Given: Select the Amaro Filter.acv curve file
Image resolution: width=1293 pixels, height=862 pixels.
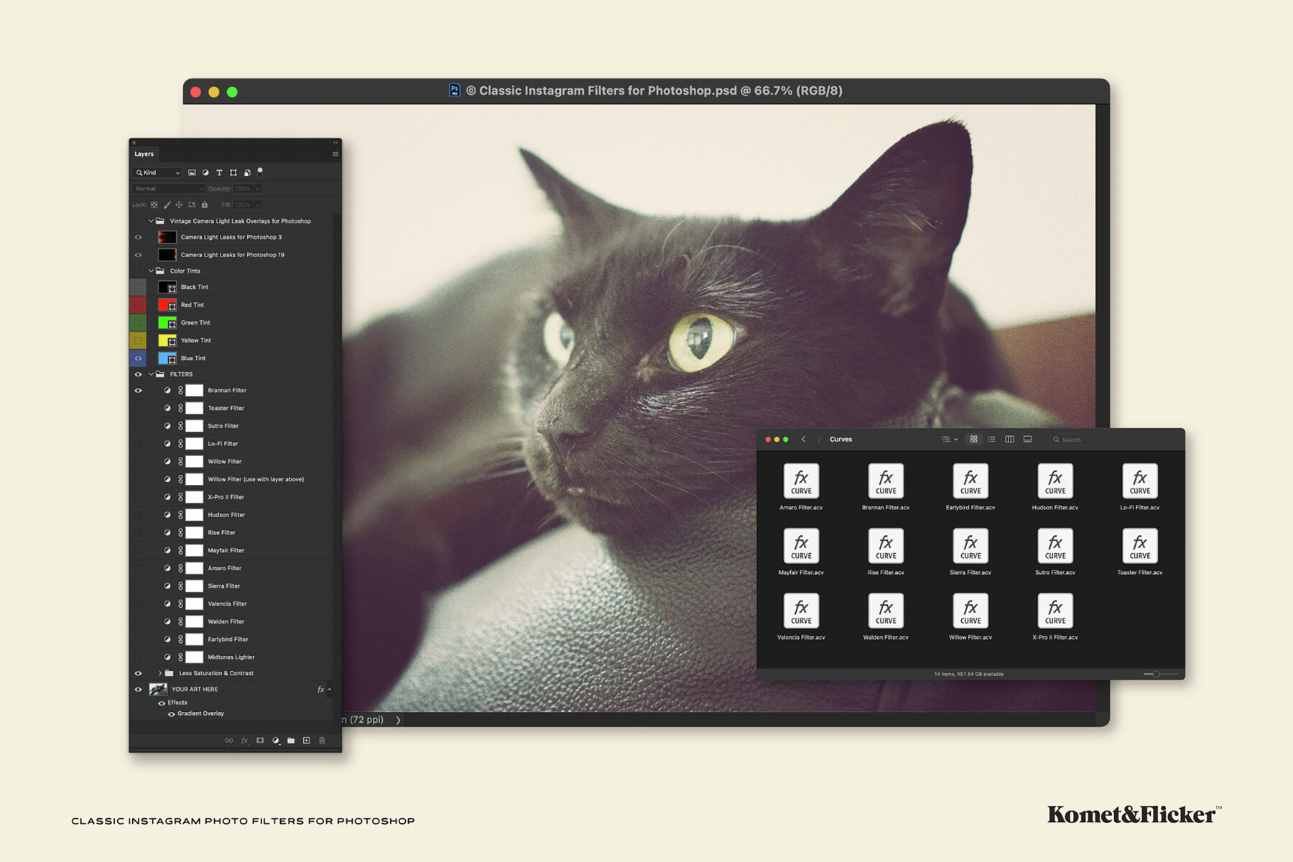Looking at the screenshot, I should [801, 481].
